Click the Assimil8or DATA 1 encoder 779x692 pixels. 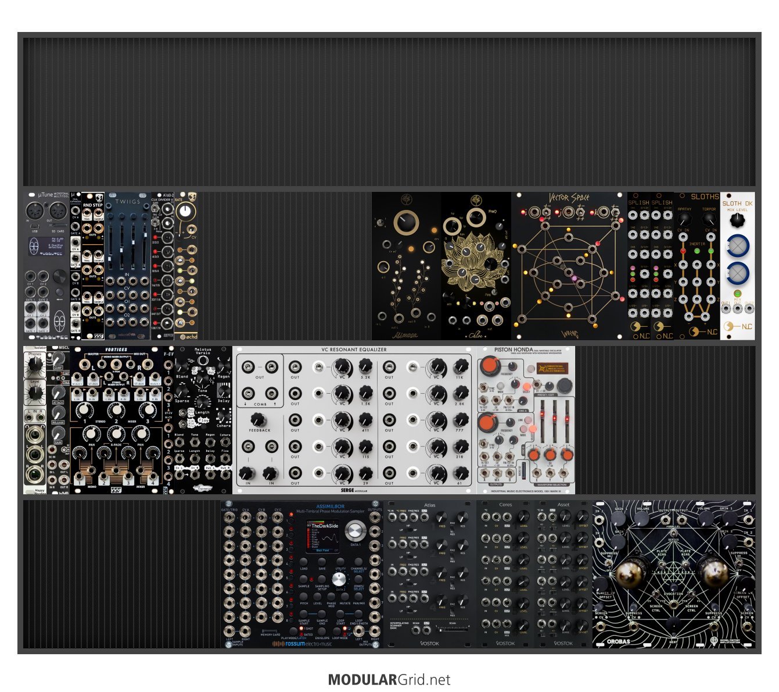click(x=356, y=530)
